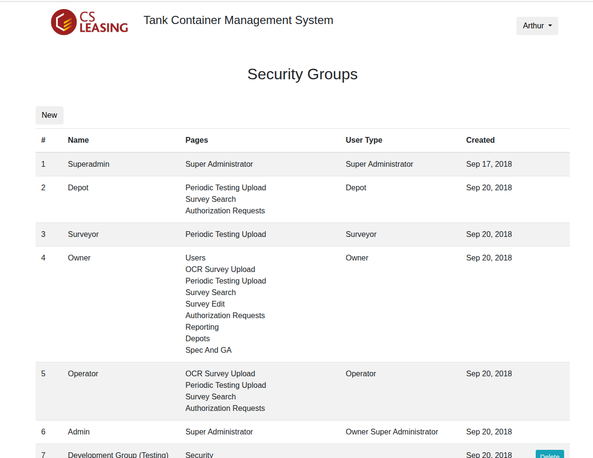Click Spec And GA in Owner pages

coord(208,350)
